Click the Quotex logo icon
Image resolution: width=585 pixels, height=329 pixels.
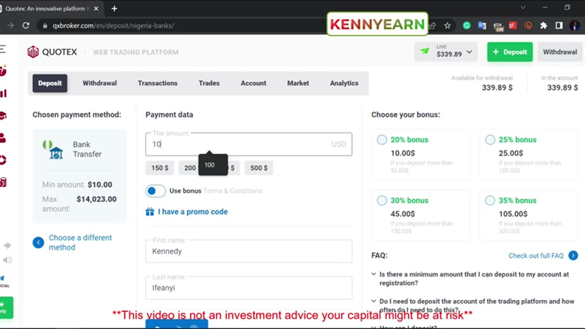pyautogui.click(x=33, y=52)
